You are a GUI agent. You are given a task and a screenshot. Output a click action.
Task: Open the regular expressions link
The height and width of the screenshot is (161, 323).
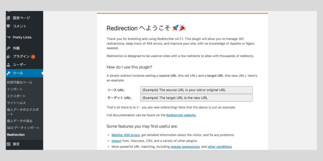185,147
